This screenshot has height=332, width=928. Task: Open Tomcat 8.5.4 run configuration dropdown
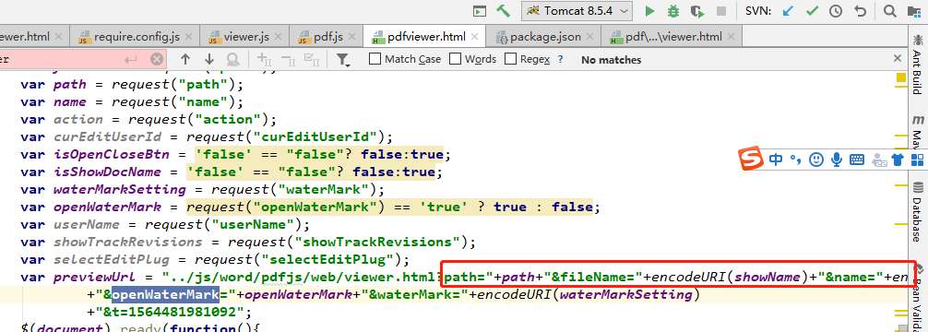pos(577,11)
